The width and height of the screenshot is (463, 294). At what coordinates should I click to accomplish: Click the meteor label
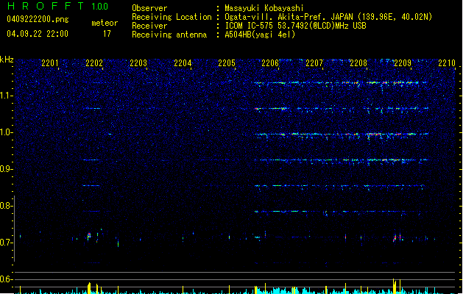[105, 23]
